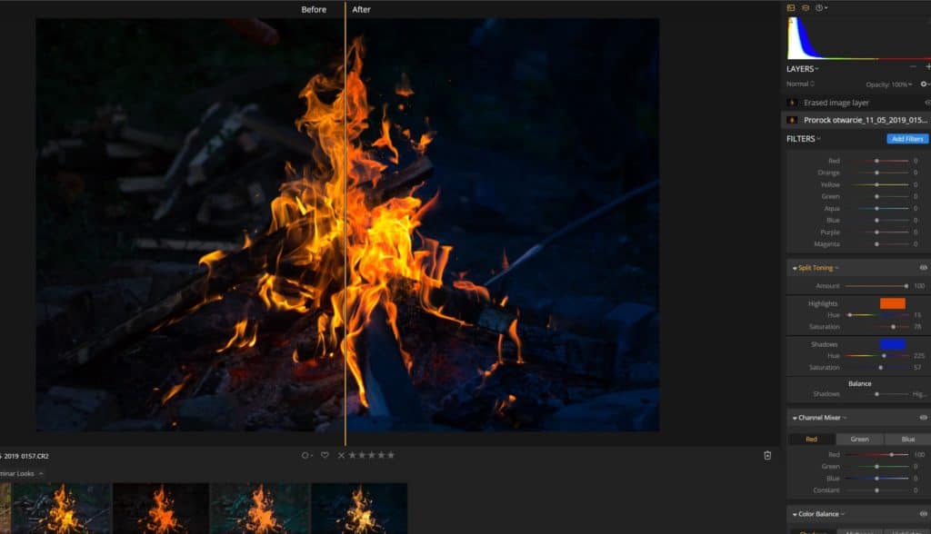Screen dimensions: 931x534
Task: Switch to Blue tab in Channel Mixer
Action: 907,440
